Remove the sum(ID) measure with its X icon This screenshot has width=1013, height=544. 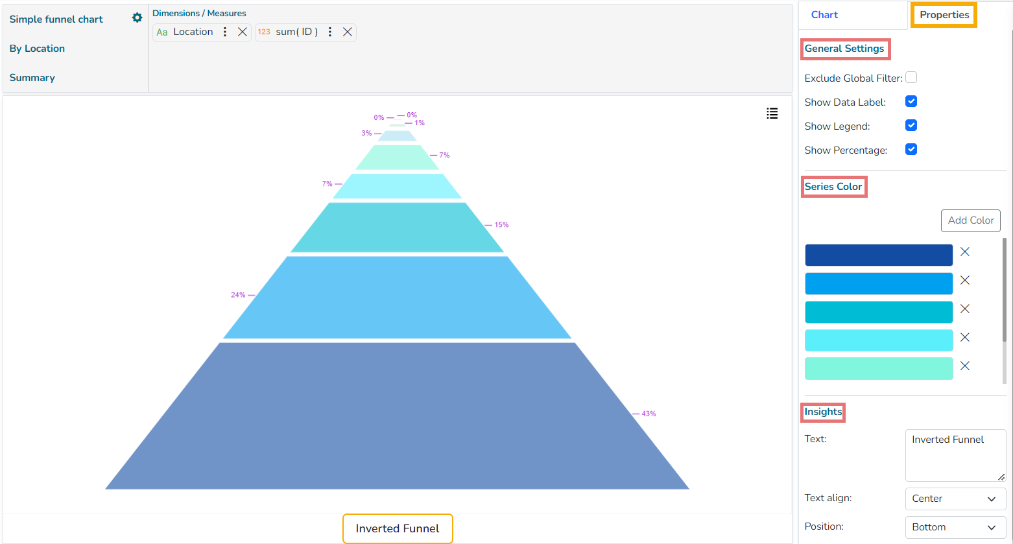tap(347, 31)
